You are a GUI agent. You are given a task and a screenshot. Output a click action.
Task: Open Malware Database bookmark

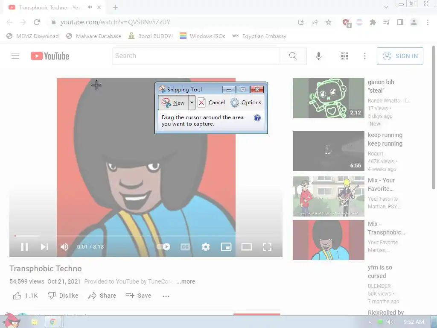(x=93, y=36)
